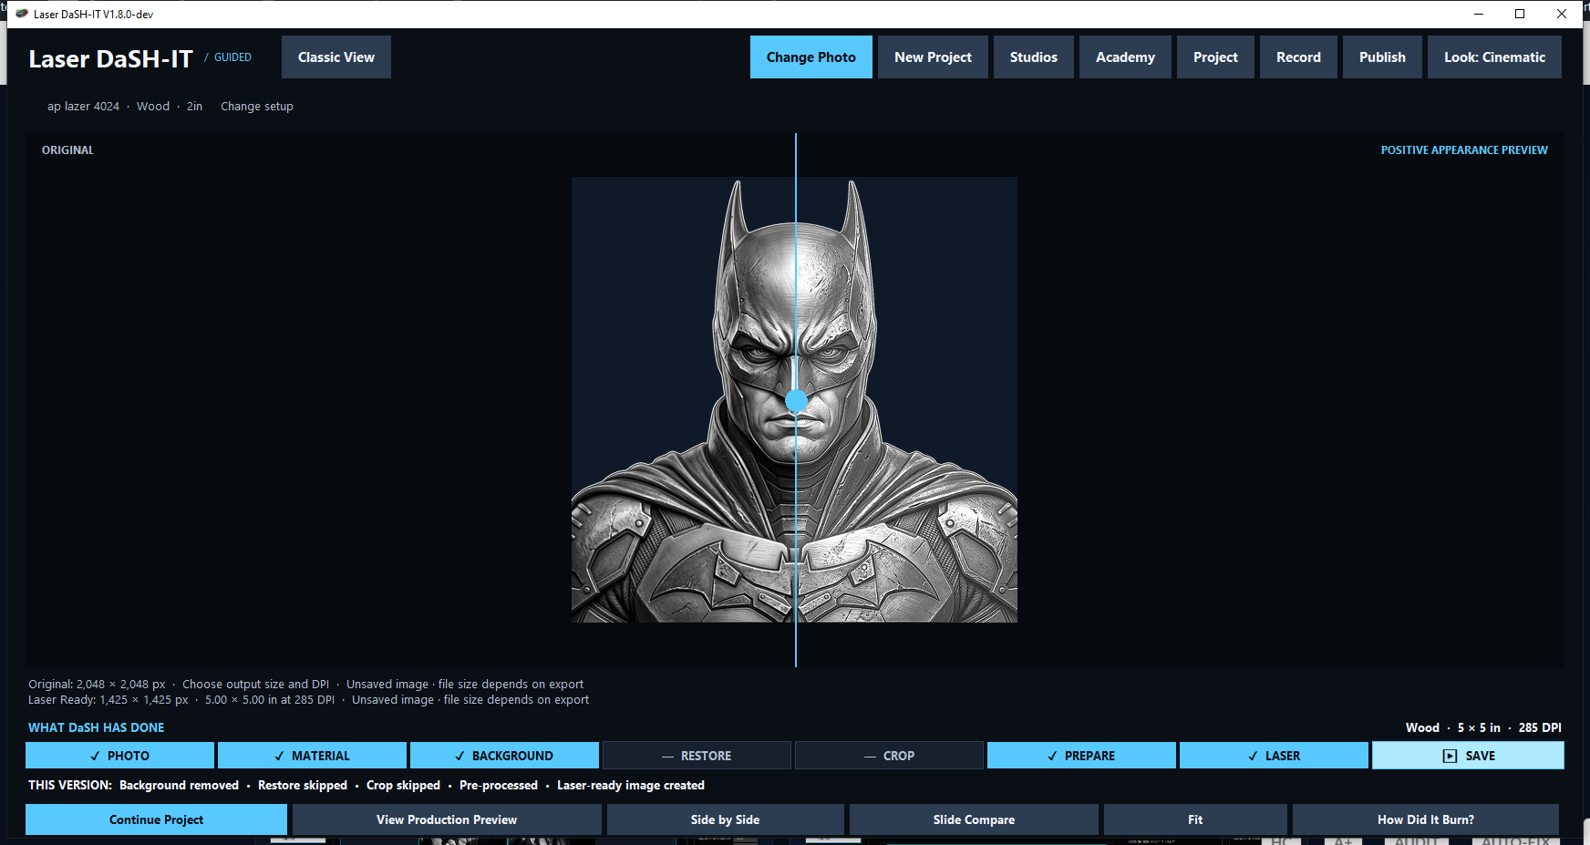Switch to Classic View
This screenshot has height=845, width=1590.
pos(336,57)
